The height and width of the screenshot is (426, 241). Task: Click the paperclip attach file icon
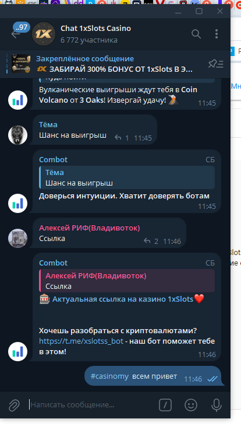[x=14, y=405]
